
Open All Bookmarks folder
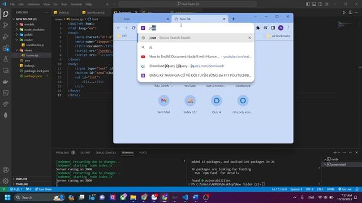point(278,36)
